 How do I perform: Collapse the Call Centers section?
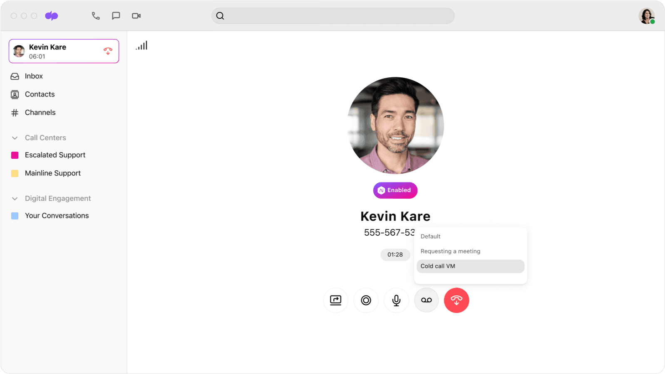point(15,138)
